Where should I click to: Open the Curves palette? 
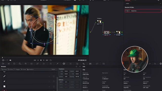click(x=37, y=64)
